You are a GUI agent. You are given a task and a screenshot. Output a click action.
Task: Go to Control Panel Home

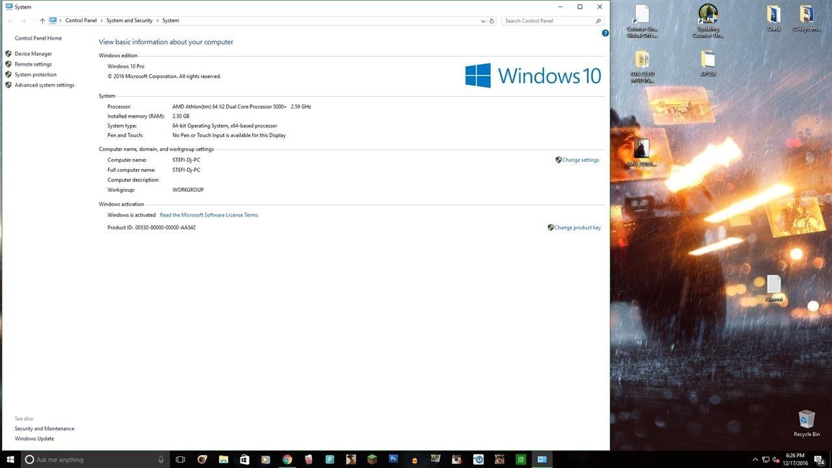38,38
